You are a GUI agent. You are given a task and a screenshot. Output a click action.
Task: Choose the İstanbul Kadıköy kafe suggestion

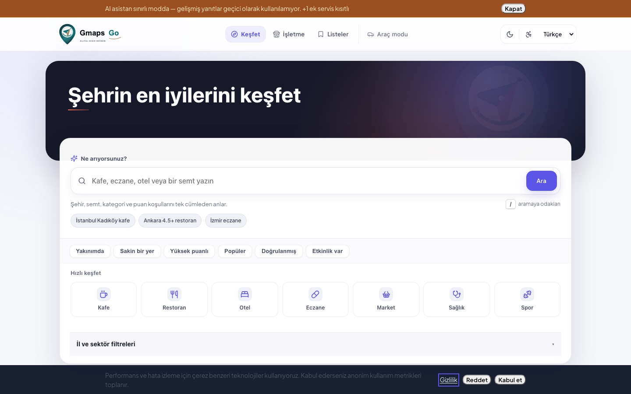click(103, 221)
